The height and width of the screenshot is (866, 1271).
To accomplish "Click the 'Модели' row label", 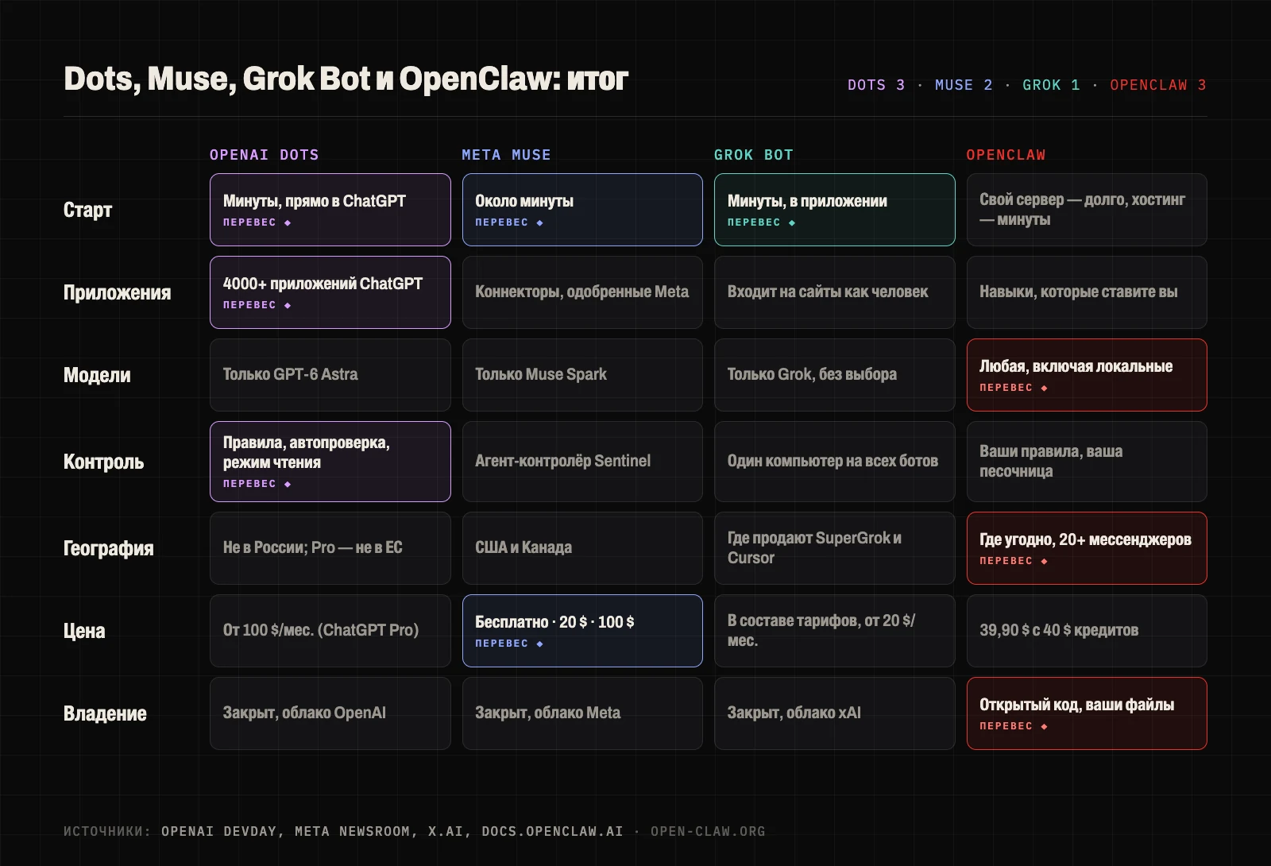I will (x=97, y=375).
